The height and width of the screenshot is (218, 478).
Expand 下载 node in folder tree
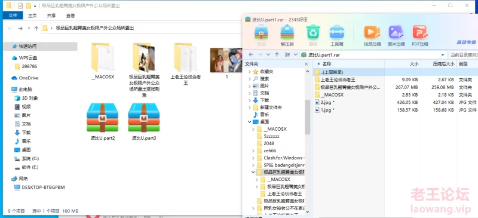pyautogui.click(x=249, y=100)
